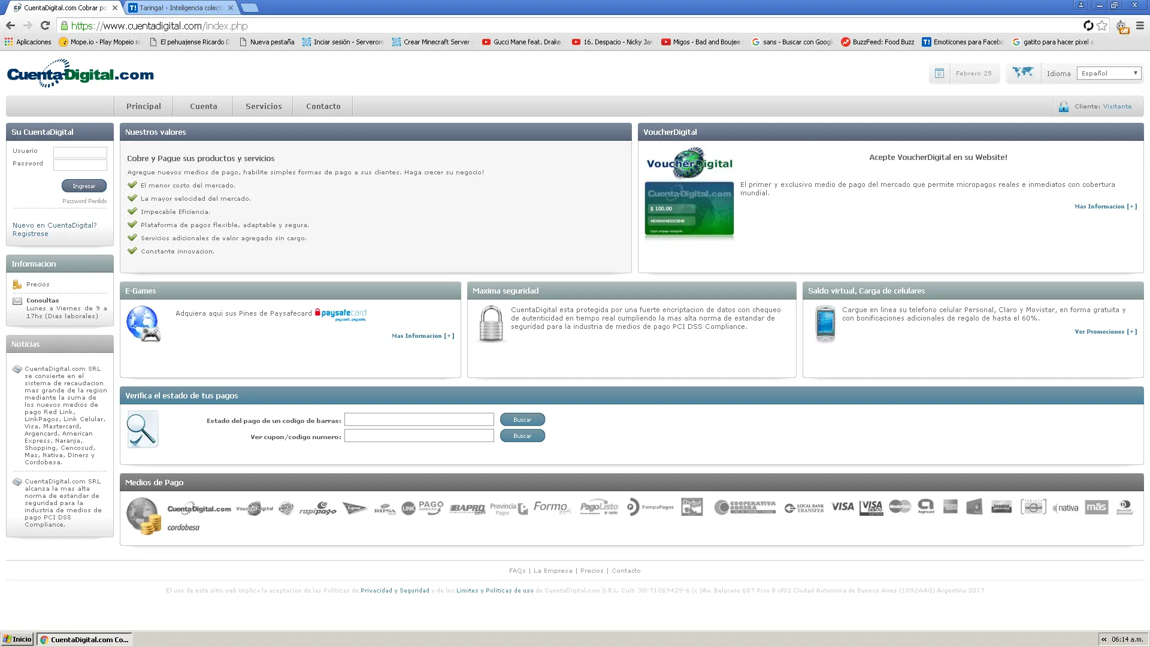Click the Precios coins icon in Informacion
The image size is (1150, 647).
(x=17, y=285)
